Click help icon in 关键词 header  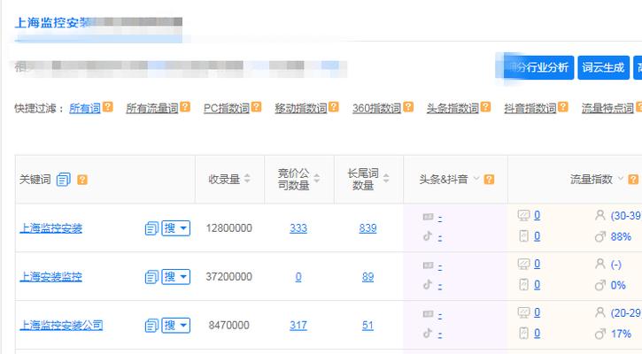click(82, 180)
